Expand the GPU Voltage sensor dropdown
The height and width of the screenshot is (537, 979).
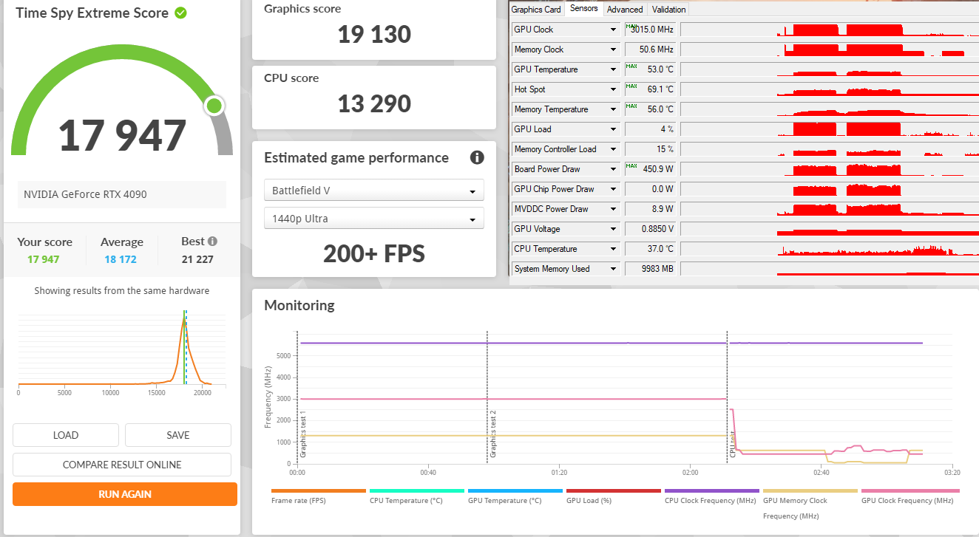(613, 229)
